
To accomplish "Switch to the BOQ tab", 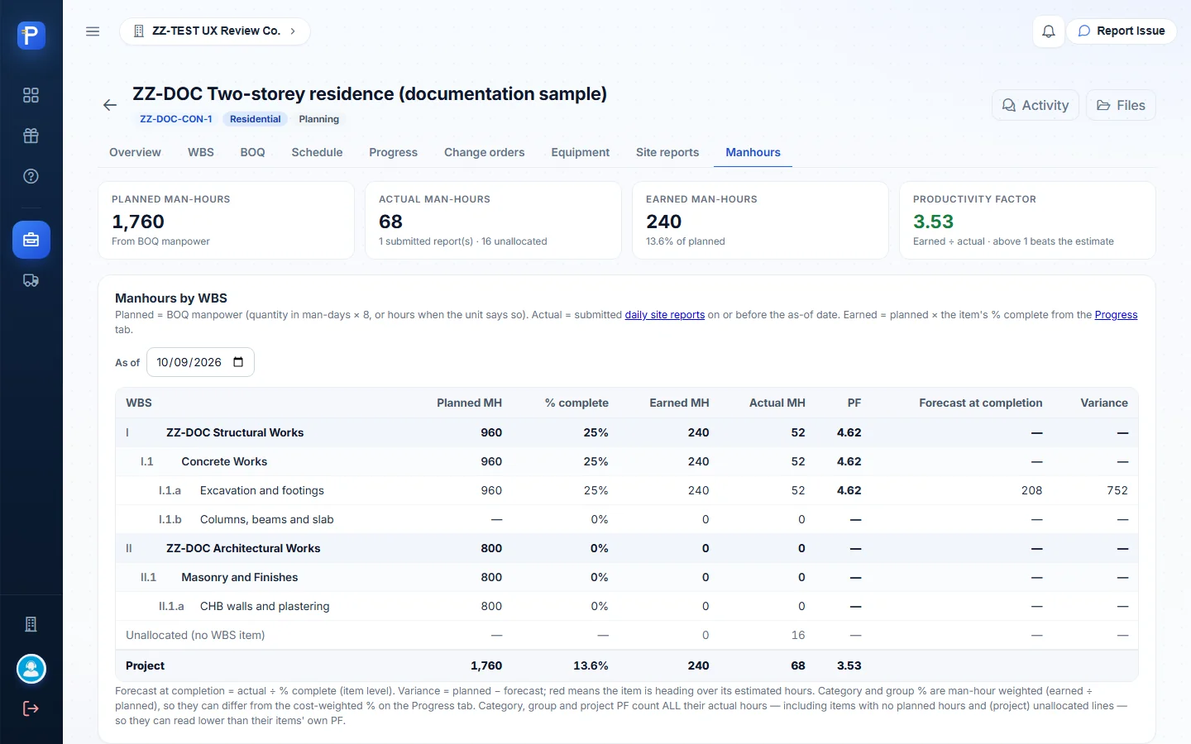I will (x=253, y=152).
